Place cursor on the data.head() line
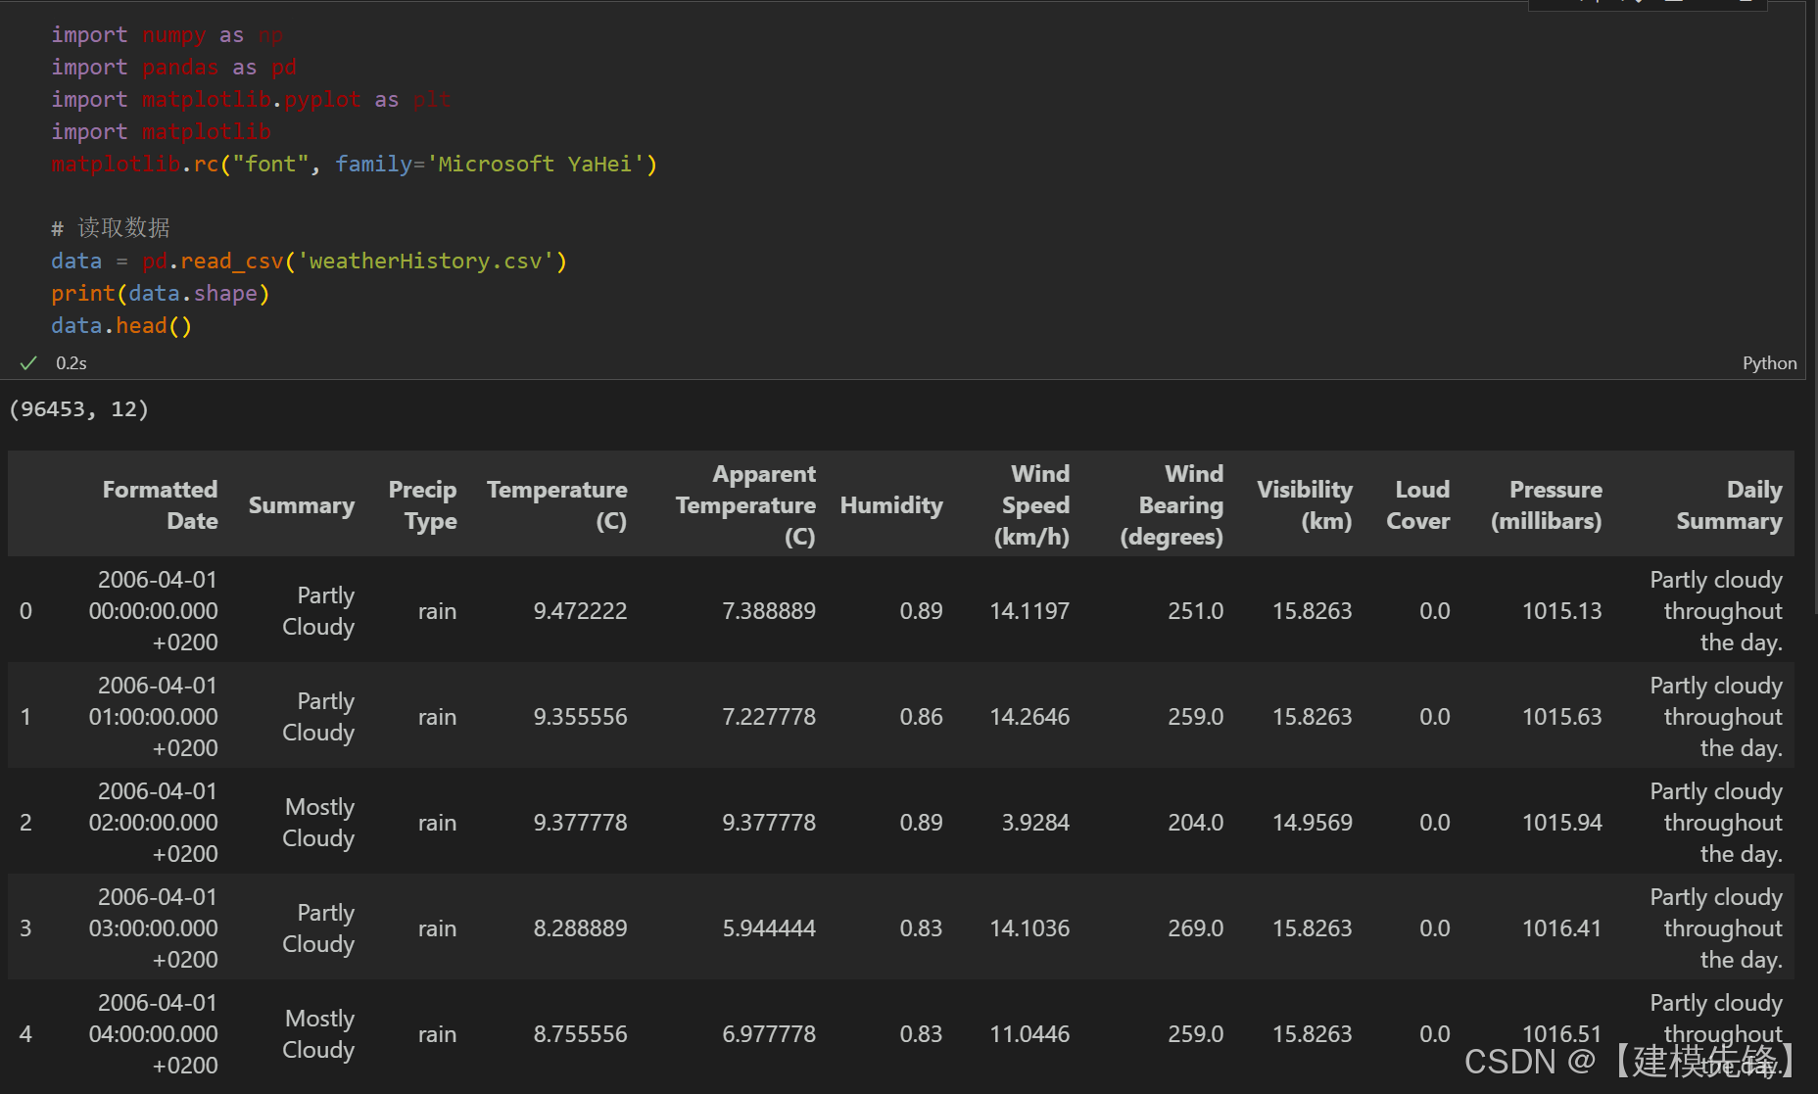This screenshot has width=1818, height=1094. pyautogui.click(x=121, y=326)
